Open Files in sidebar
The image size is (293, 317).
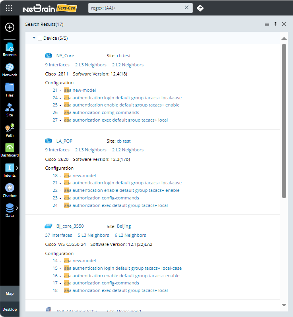point(10,90)
